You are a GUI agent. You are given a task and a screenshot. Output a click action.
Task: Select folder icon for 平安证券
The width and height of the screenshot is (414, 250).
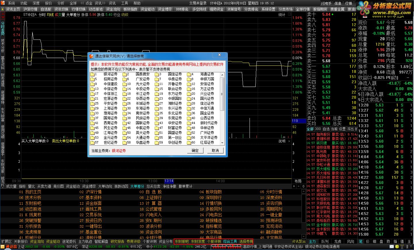93,104
